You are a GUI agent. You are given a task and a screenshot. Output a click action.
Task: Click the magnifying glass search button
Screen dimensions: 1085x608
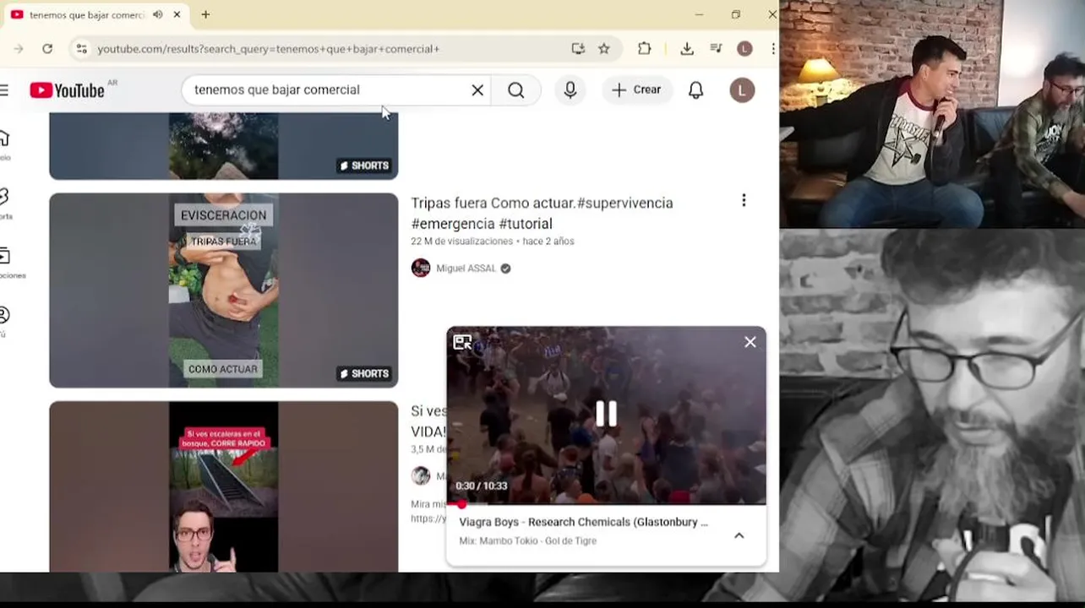[516, 90]
